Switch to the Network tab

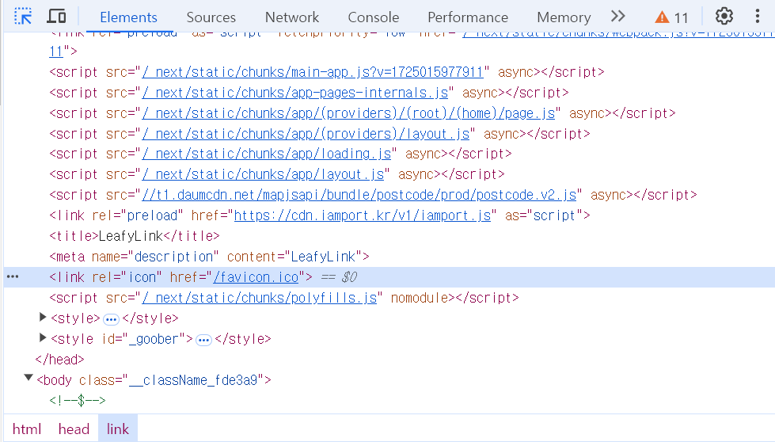(292, 17)
